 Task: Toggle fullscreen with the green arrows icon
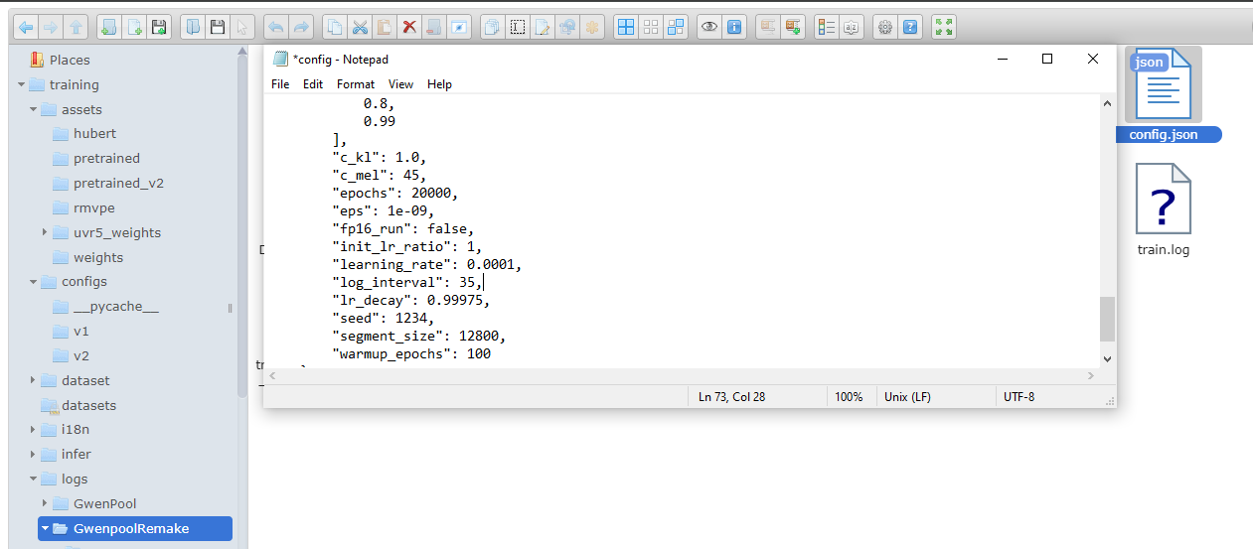point(944,27)
